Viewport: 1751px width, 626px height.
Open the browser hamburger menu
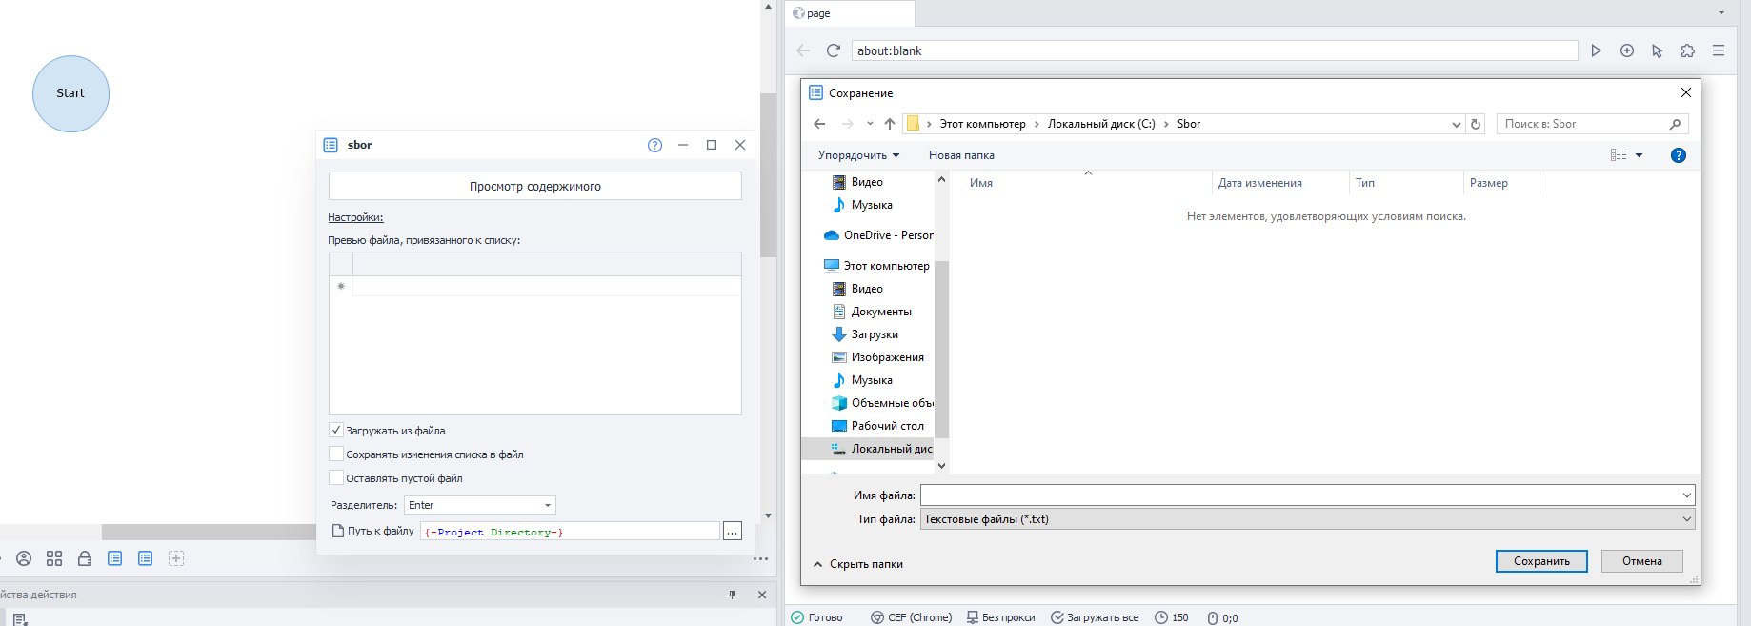1719,50
